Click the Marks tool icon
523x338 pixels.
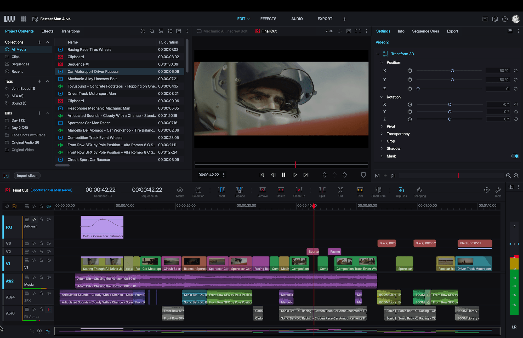(180, 190)
